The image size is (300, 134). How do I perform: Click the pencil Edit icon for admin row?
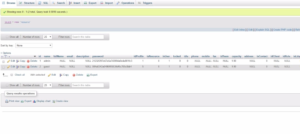click(9, 61)
